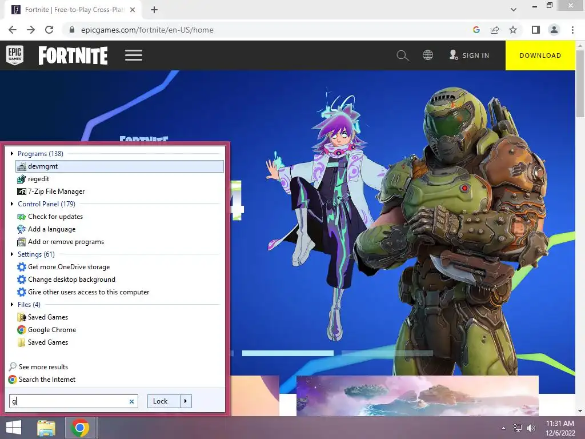Open the shutdown options arrow next to Lock
This screenshot has height=439, width=585.
coord(186,401)
